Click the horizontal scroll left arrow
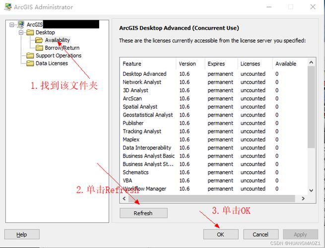This screenshot has width=325, height=248. pyautogui.click(x=124, y=198)
